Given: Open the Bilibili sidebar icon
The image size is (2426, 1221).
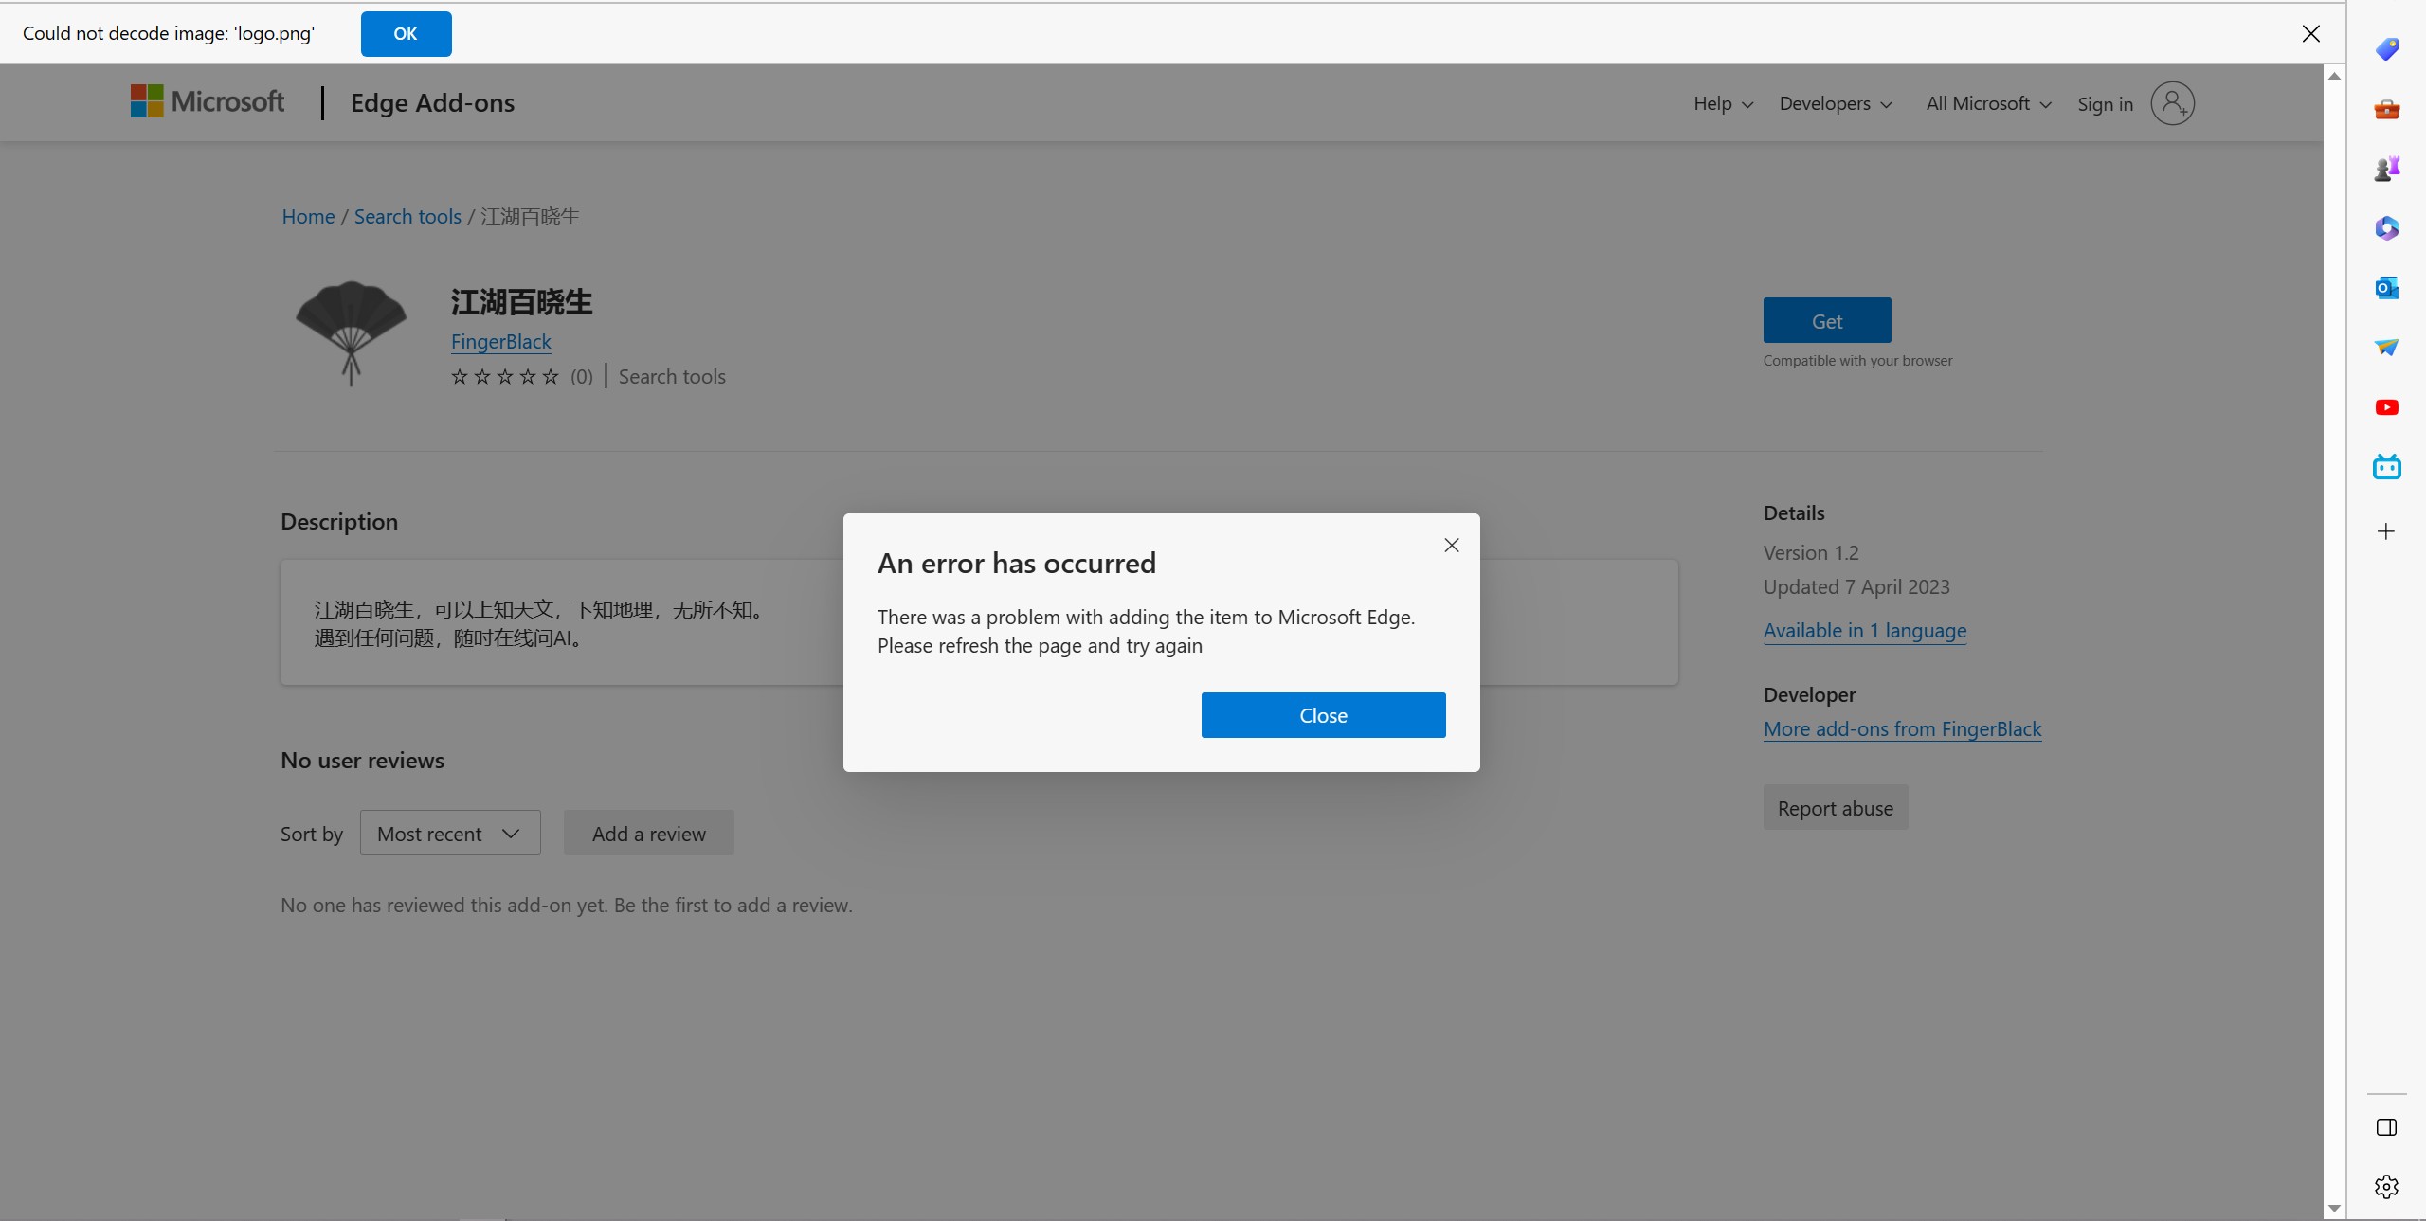Looking at the screenshot, I should [x=2386, y=467].
